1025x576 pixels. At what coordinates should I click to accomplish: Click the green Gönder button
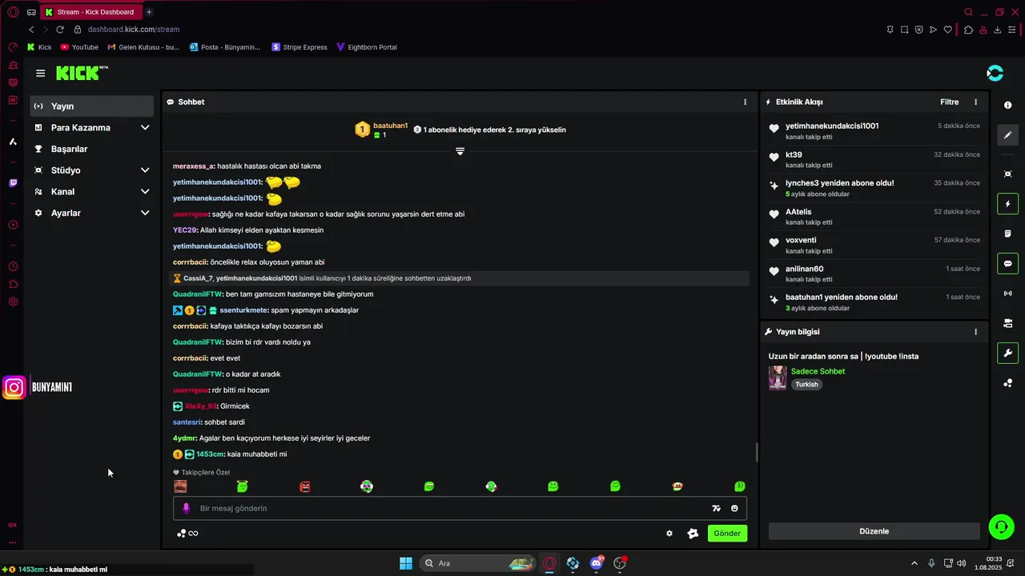[727, 534]
